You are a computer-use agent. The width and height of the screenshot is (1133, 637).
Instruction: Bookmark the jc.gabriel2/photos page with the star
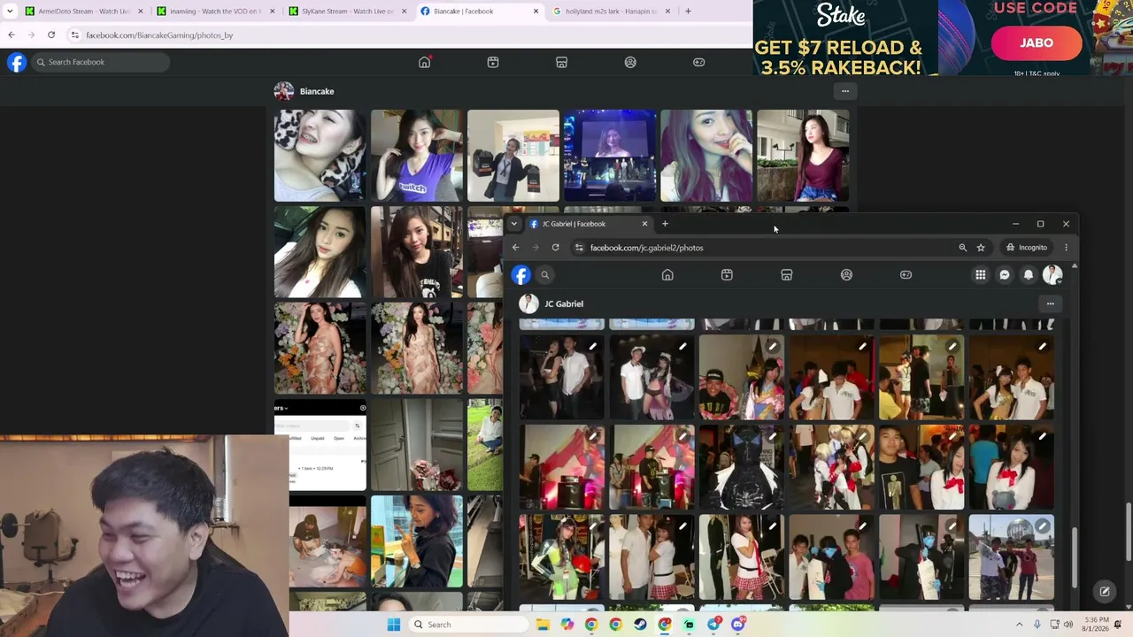(981, 248)
